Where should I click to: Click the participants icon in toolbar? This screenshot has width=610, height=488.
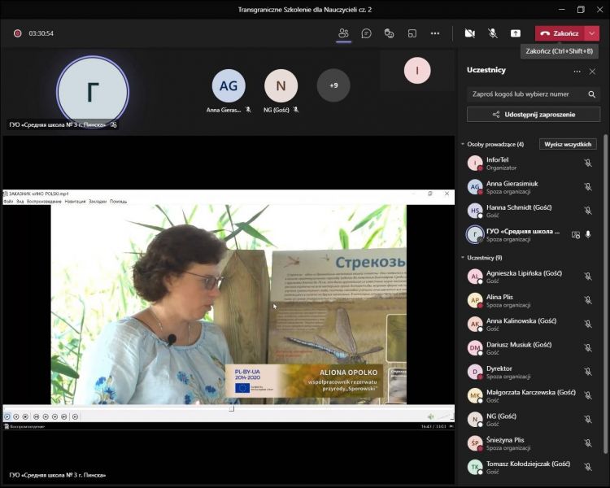click(x=343, y=33)
